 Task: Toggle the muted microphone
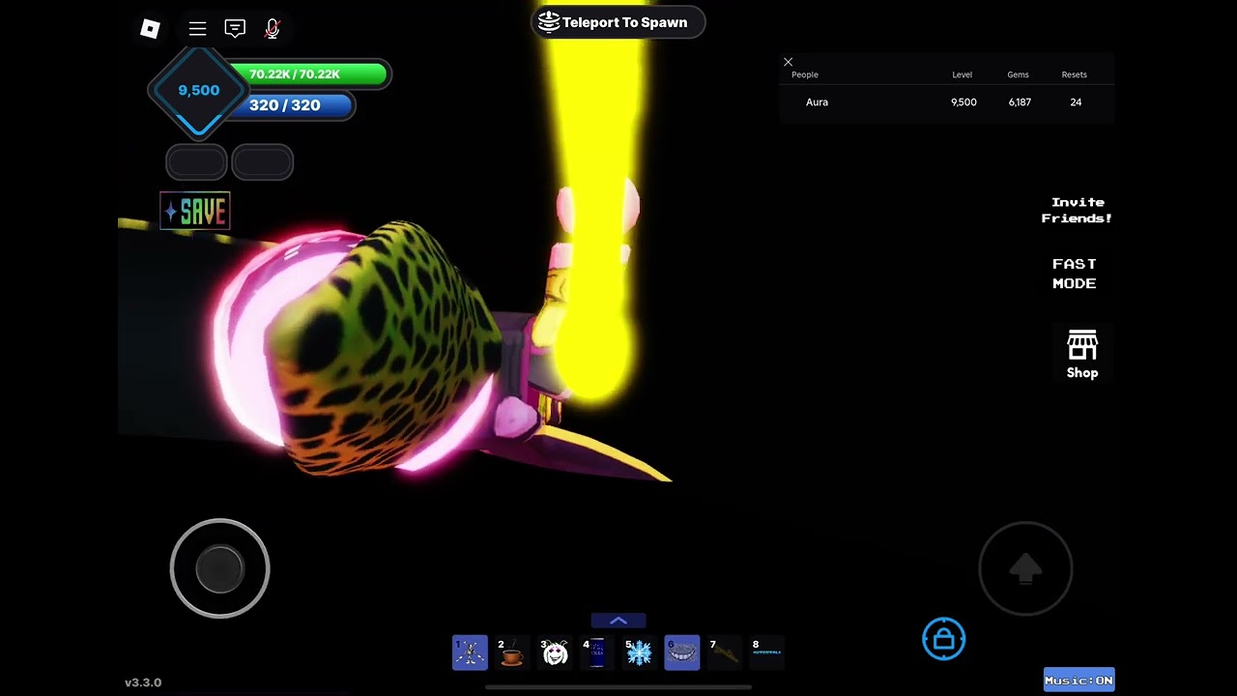(x=273, y=29)
